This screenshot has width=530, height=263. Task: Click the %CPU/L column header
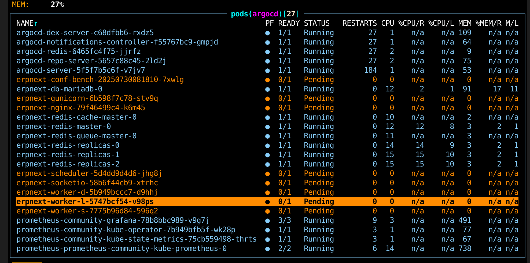pyautogui.click(x=441, y=23)
